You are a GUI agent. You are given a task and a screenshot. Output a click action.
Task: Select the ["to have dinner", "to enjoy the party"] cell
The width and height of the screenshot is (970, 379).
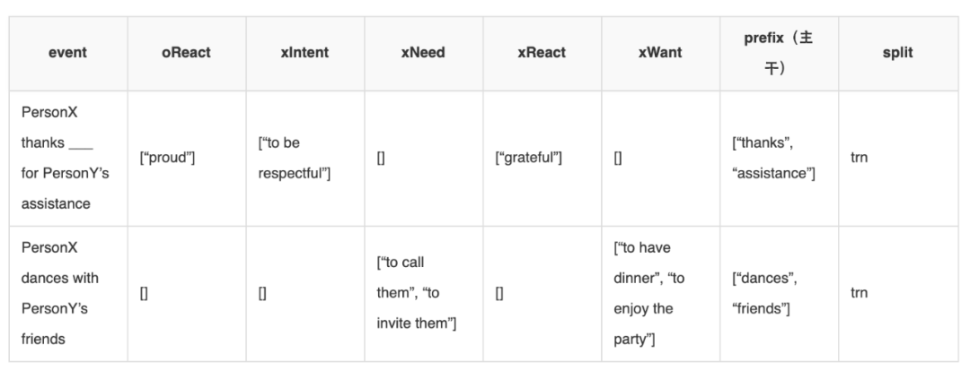pyautogui.click(x=648, y=291)
